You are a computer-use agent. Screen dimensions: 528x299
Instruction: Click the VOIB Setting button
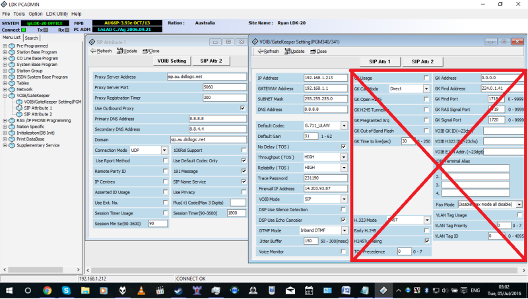point(172,61)
